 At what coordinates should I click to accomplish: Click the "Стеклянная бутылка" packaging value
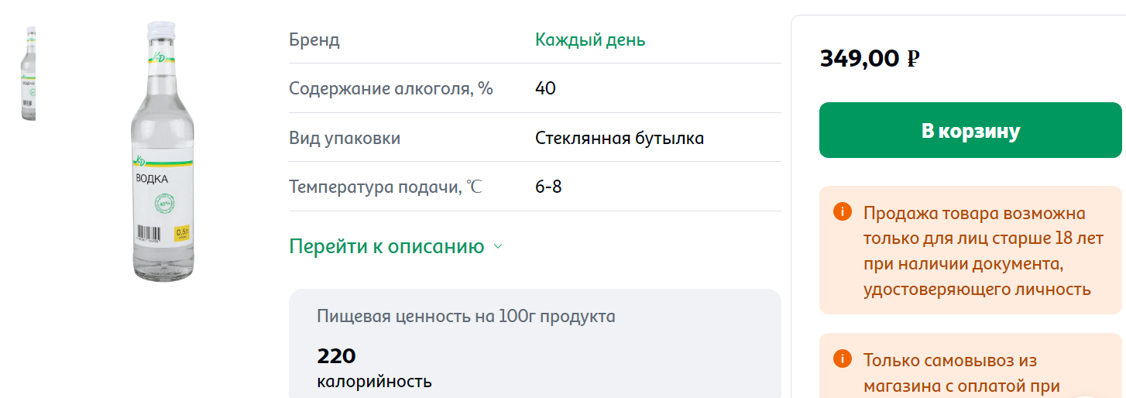coord(619,138)
